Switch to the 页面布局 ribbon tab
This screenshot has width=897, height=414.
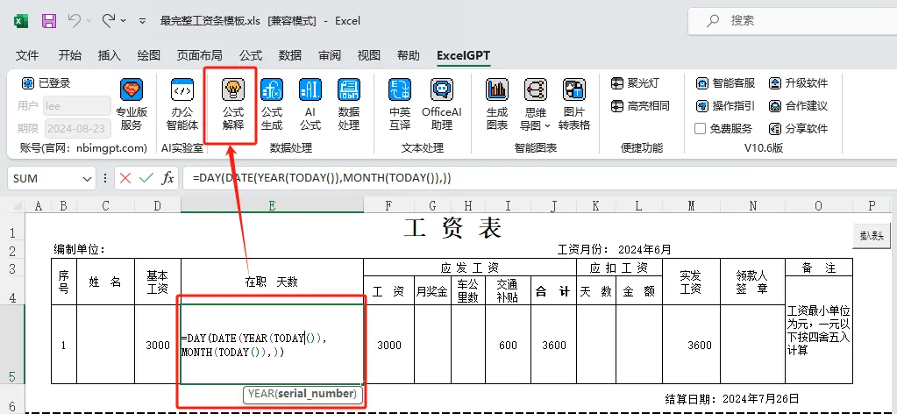tap(199, 55)
